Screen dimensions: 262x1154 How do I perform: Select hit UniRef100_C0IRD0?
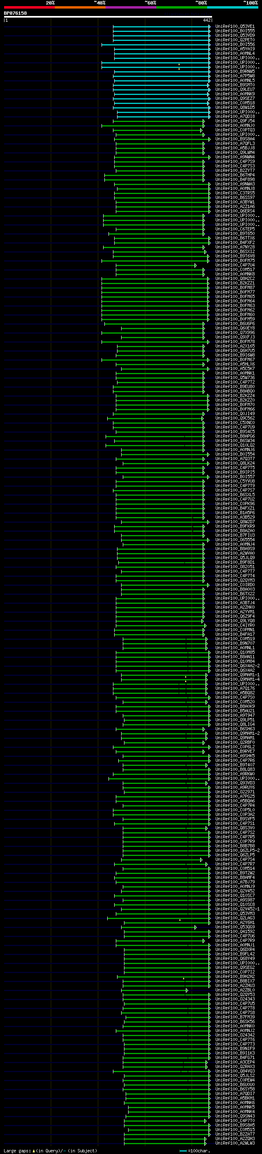(x=235, y=585)
